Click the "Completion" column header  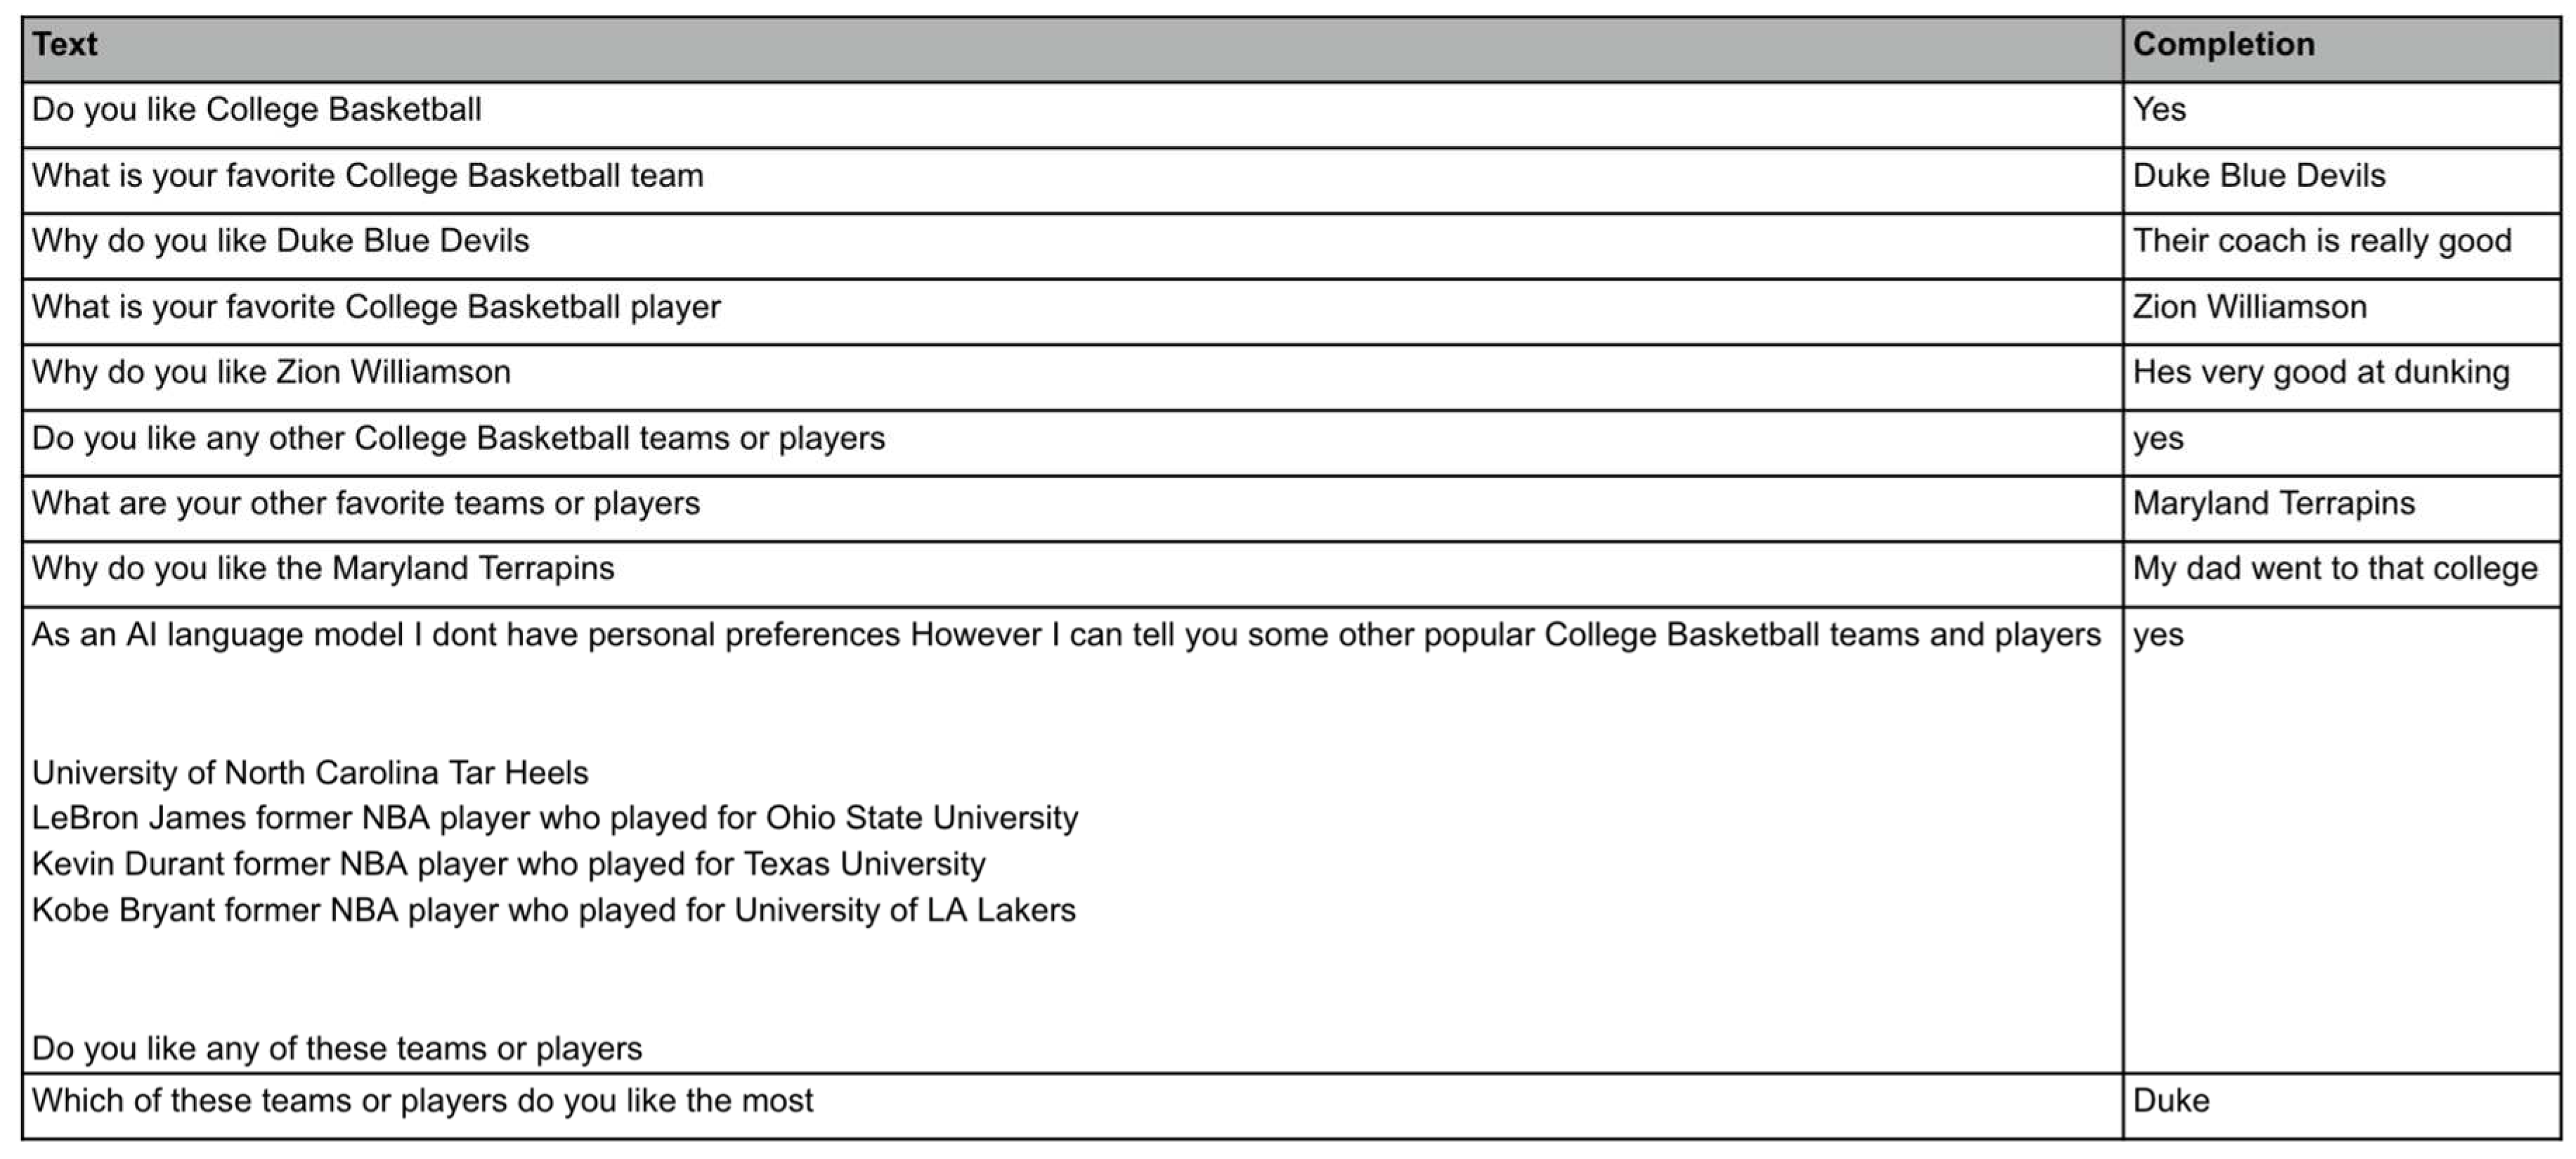tap(2223, 45)
